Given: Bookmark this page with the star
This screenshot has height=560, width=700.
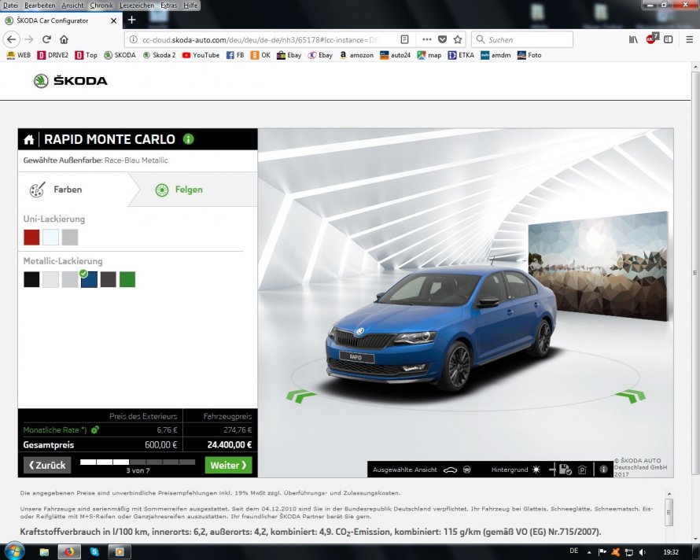Looking at the screenshot, I should tap(458, 39).
